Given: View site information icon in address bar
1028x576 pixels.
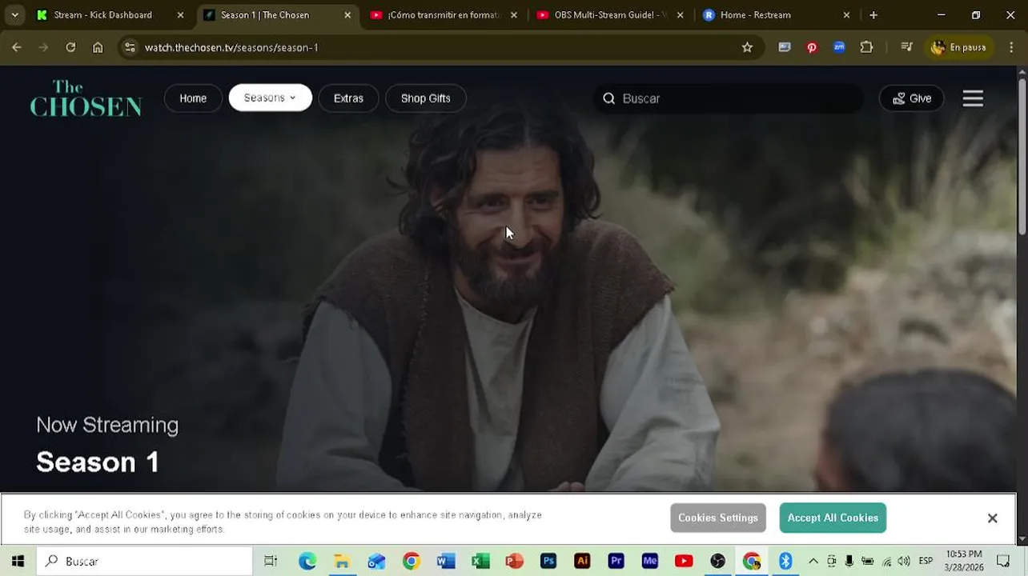Looking at the screenshot, I should pyautogui.click(x=131, y=47).
